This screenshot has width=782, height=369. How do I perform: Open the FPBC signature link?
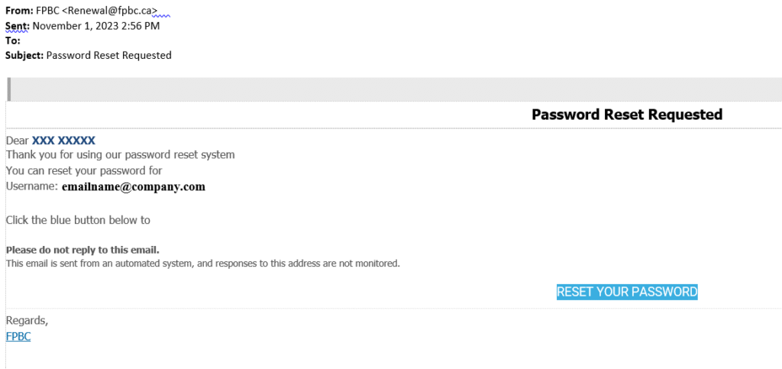pyautogui.click(x=18, y=336)
